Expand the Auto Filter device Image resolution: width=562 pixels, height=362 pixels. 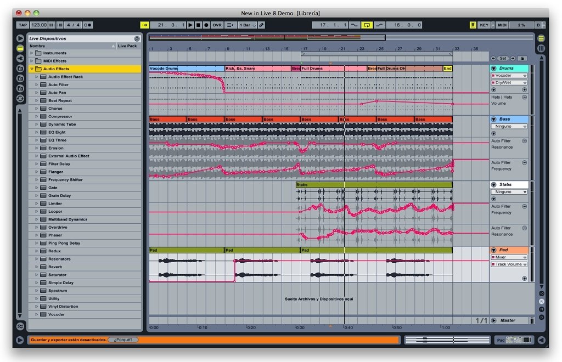coord(37,85)
